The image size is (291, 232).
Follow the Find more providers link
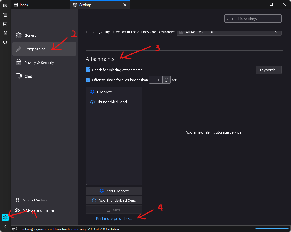114,219
